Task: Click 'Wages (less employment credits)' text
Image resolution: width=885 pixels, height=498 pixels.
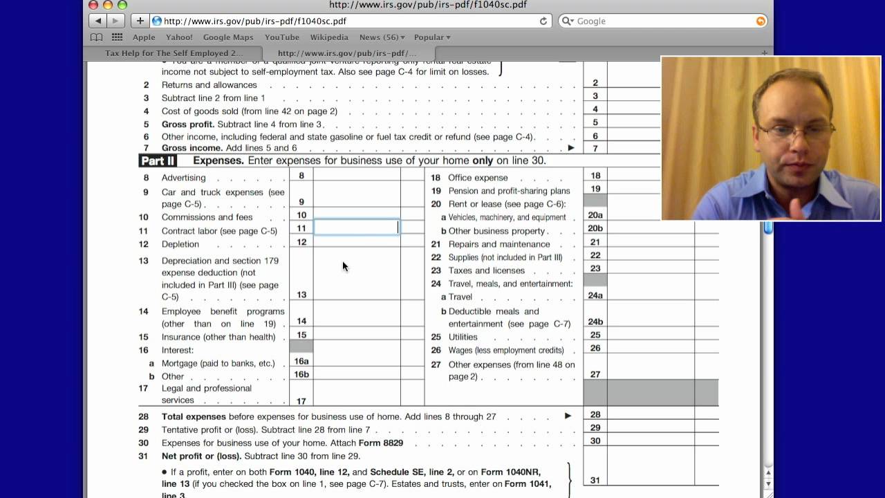Action: (x=507, y=350)
